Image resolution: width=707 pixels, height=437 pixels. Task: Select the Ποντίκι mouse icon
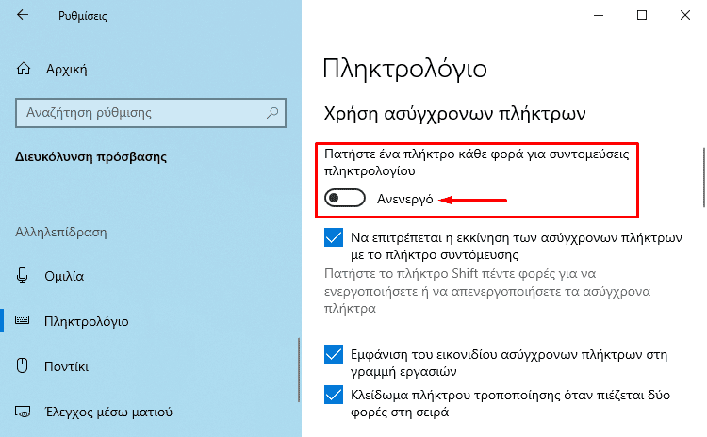click(22, 365)
